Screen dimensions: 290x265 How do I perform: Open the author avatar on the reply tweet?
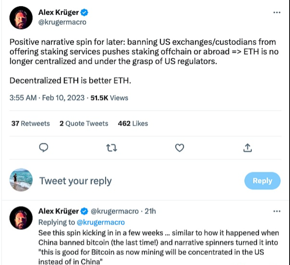20,217
